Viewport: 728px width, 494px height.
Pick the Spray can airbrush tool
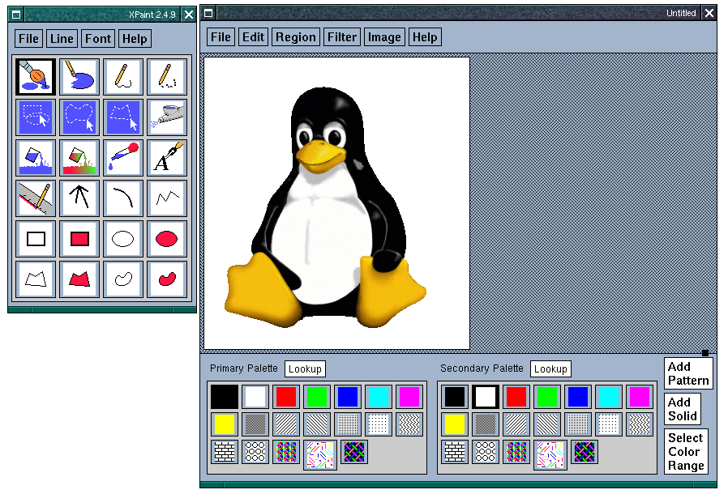(167, 117)
